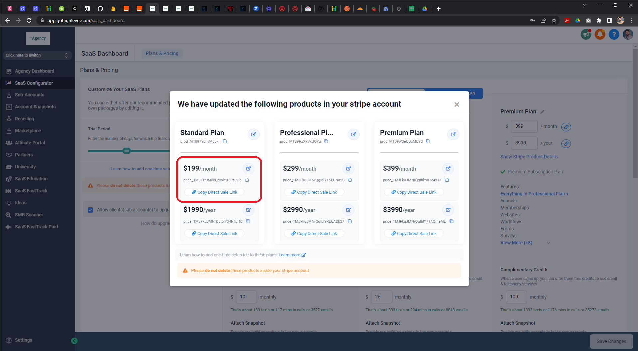Open $399/month price external link icon
The height and width of the screenshot is (351, 638).
click(x=448, y=169)
